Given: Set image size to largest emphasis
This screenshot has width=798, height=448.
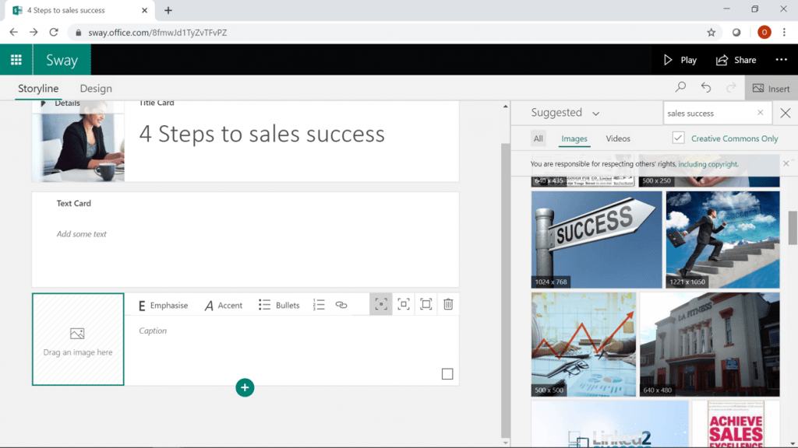Looking at the screenshot, I should [425, 304].
